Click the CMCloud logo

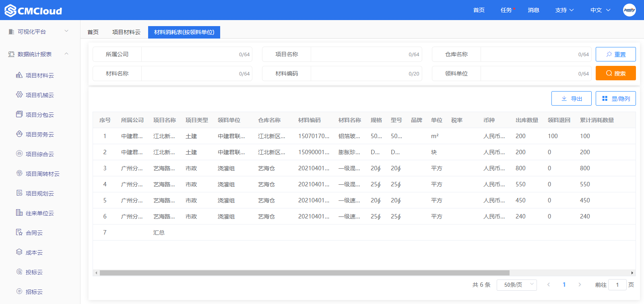pos(33,10)
